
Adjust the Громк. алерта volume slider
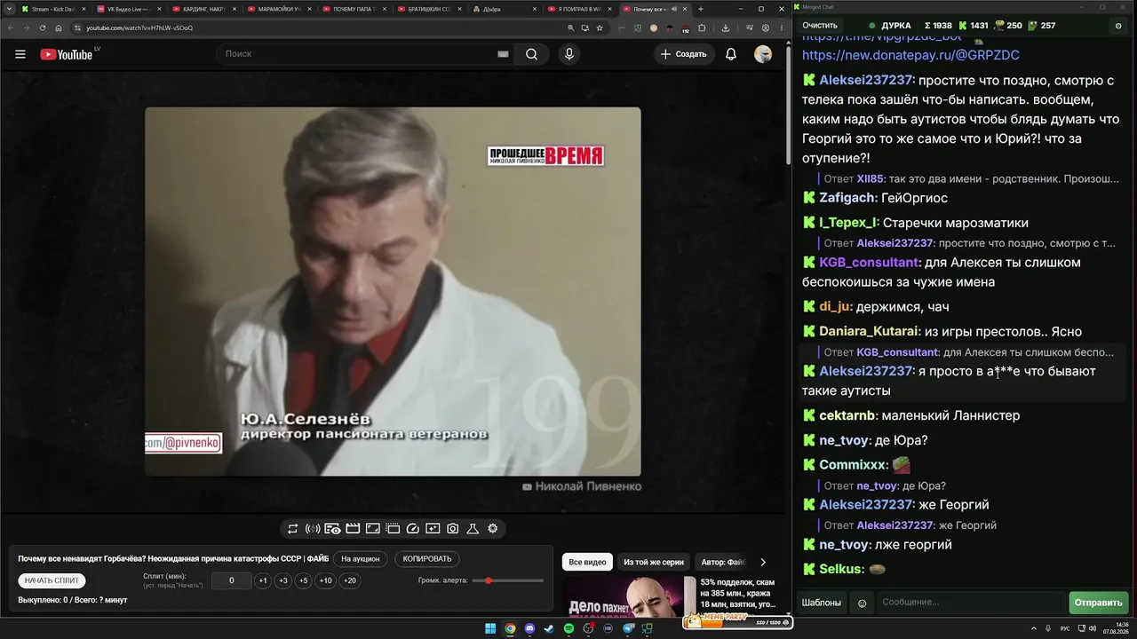pyautogui.click(x=508, y=580)
